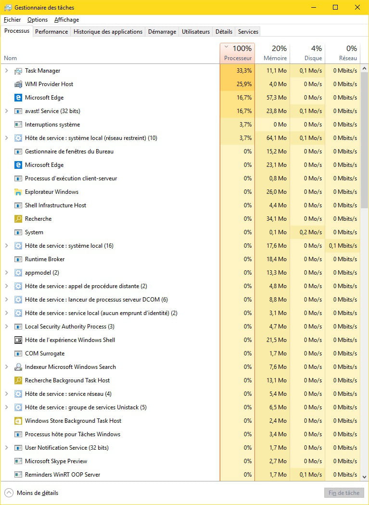Expand the Local Security Authority Process group
369x505 pixels.
click(6, 326)
